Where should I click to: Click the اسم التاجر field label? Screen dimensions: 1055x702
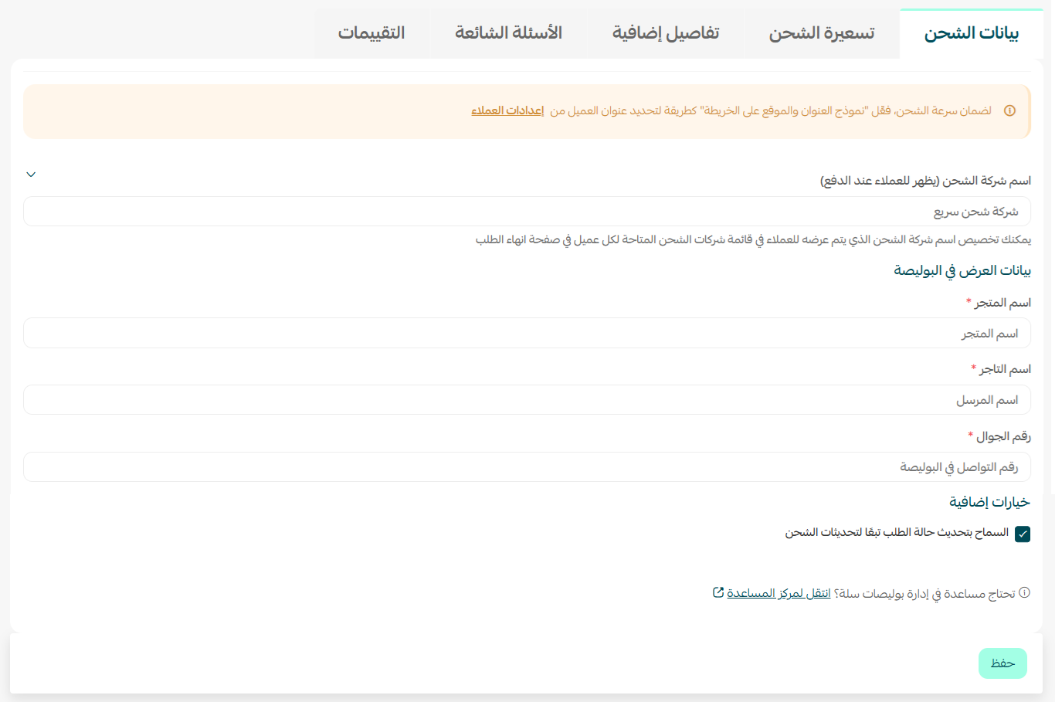tap(1005, 370)
